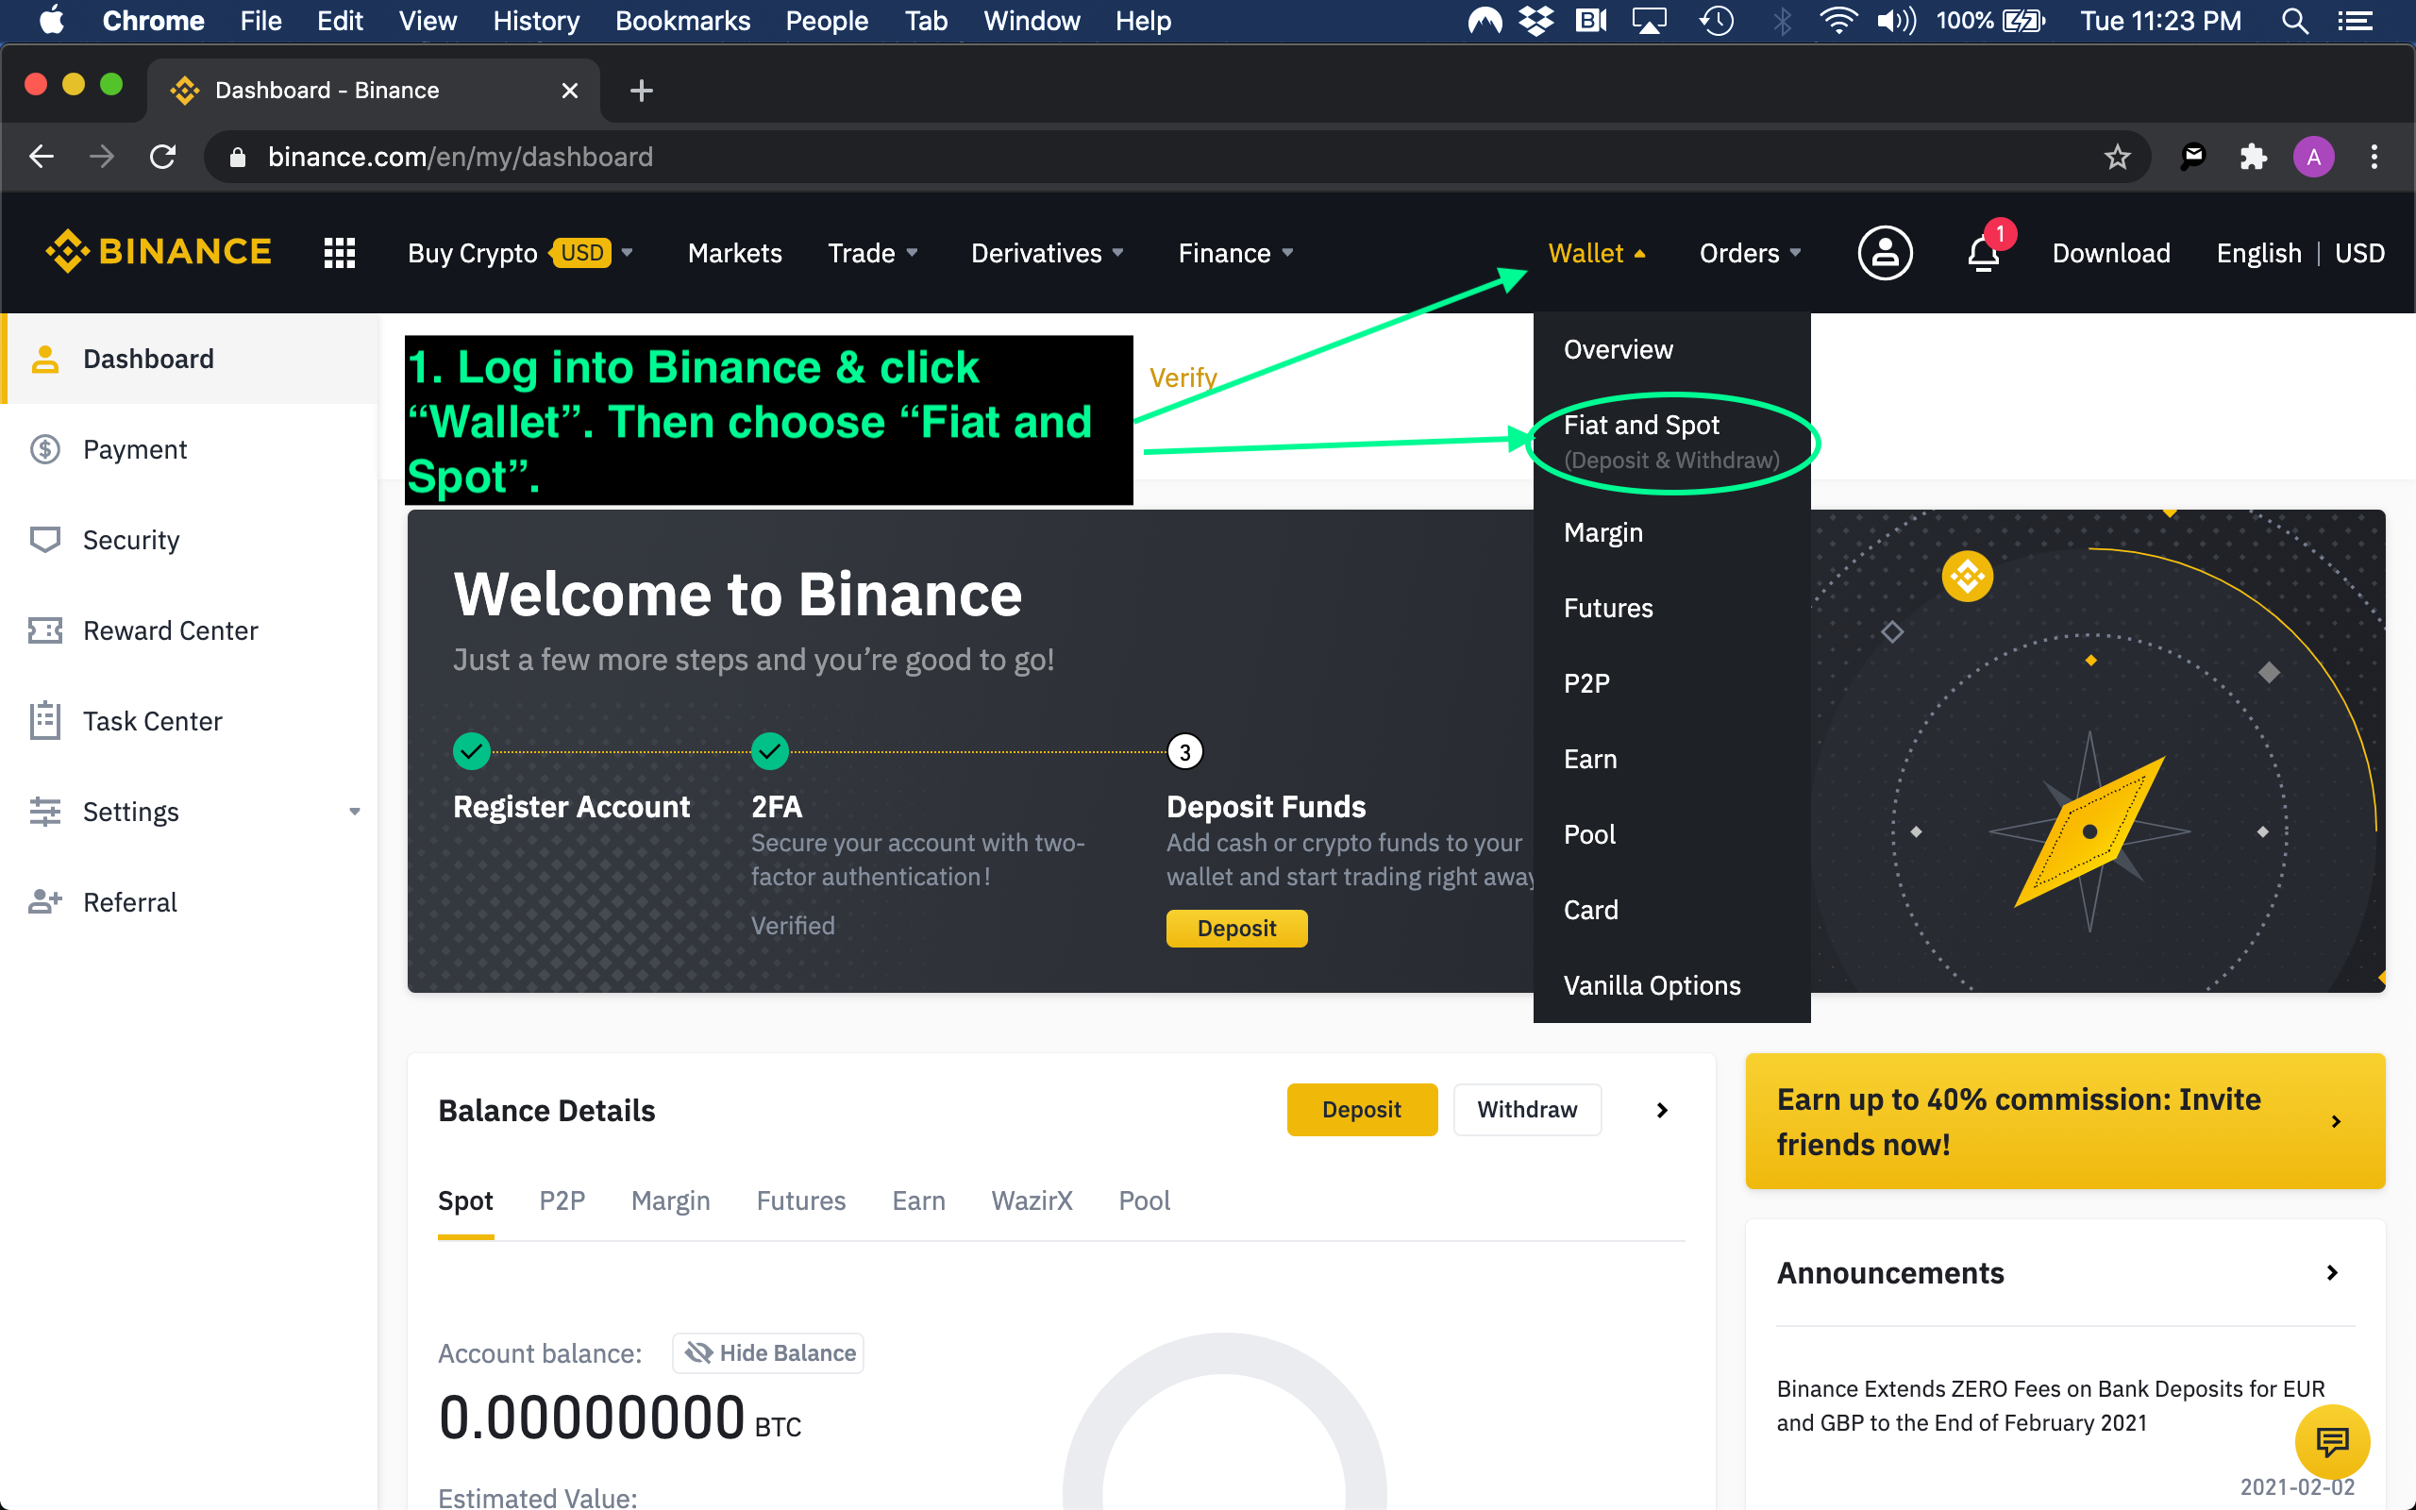Select Dashboard in the sidebar
2416x1510 pixels.
click(190, 359)
